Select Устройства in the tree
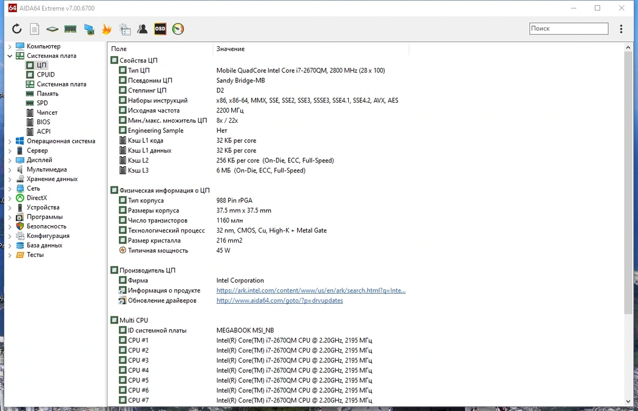638x411 pixels. [x=43, y=208]
